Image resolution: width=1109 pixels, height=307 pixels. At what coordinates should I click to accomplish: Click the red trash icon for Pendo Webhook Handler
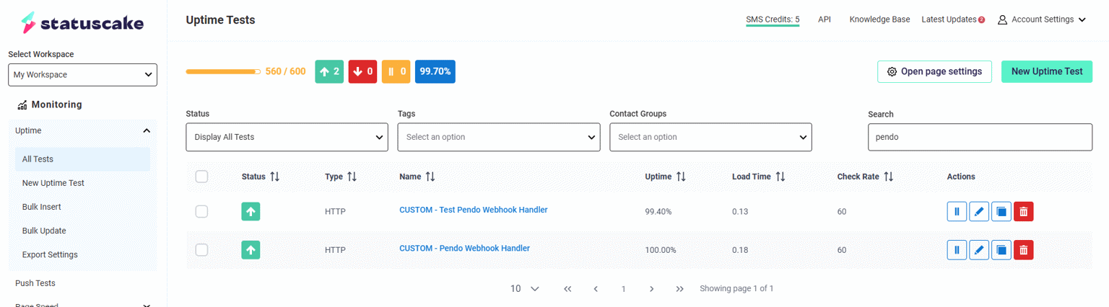[x=1023, y=250]
